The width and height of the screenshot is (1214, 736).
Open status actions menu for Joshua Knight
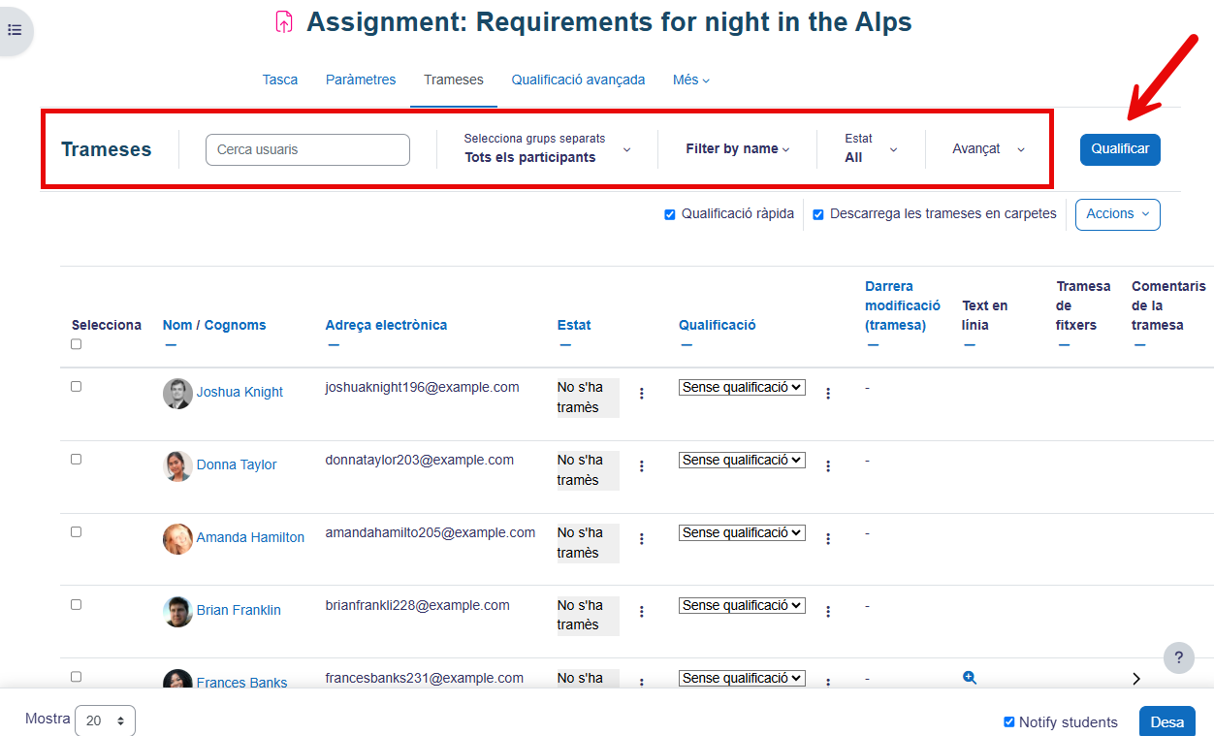tap(642, 394)
